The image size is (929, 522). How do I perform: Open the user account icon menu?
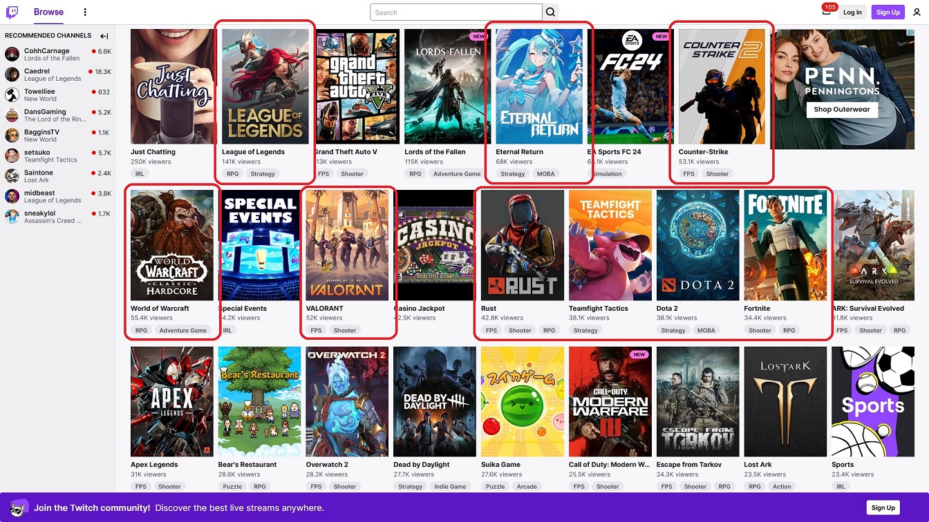(917, 12)
